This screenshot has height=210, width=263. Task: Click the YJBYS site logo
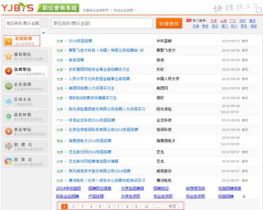click(x=18, y=7)
